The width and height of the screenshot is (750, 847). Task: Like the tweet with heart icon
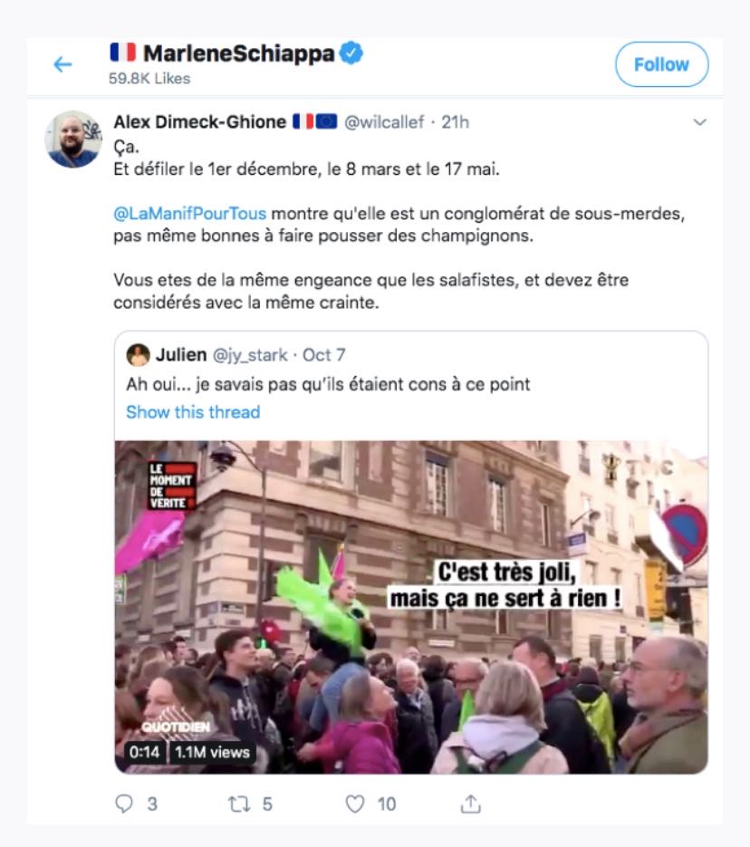click(355, 804)
